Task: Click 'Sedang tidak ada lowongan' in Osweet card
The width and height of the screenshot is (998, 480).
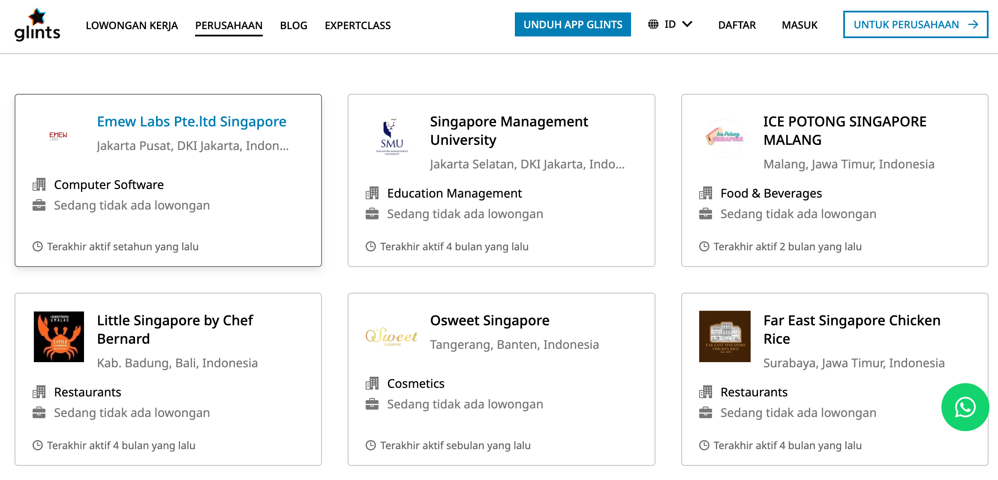Action: point(465,404)
